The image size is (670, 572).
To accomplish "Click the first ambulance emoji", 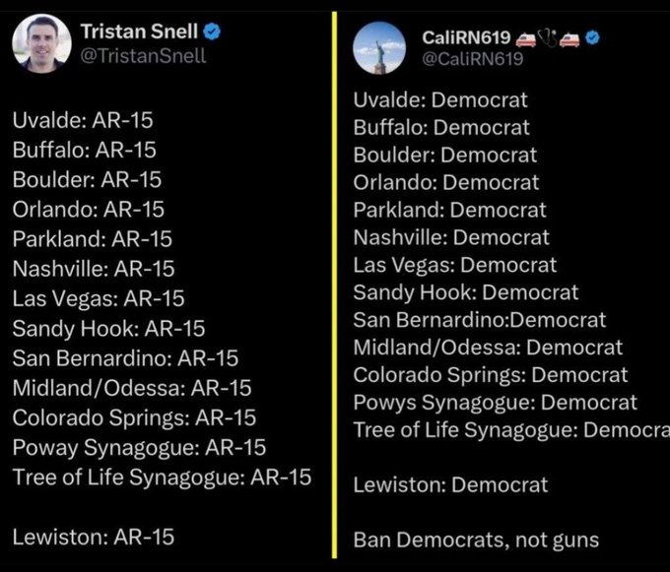I will (525, 38).
